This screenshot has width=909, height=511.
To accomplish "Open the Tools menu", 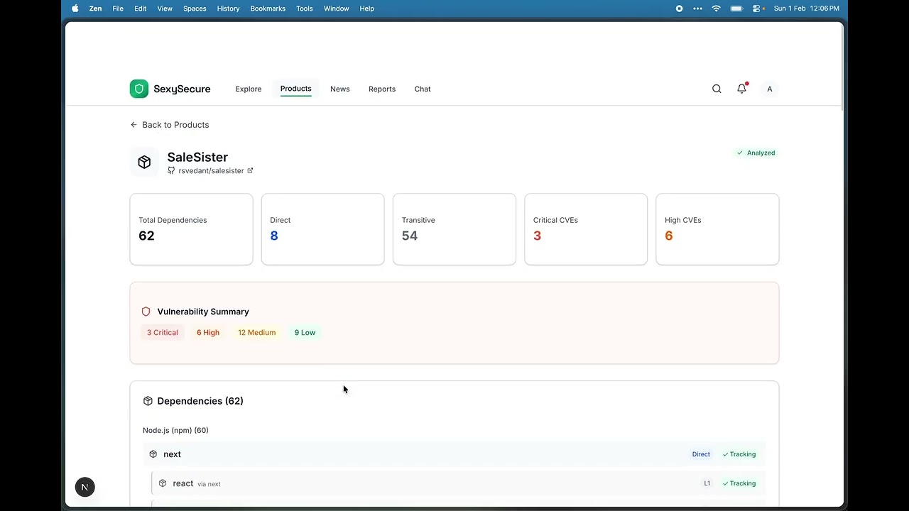I will coord(305,9).
